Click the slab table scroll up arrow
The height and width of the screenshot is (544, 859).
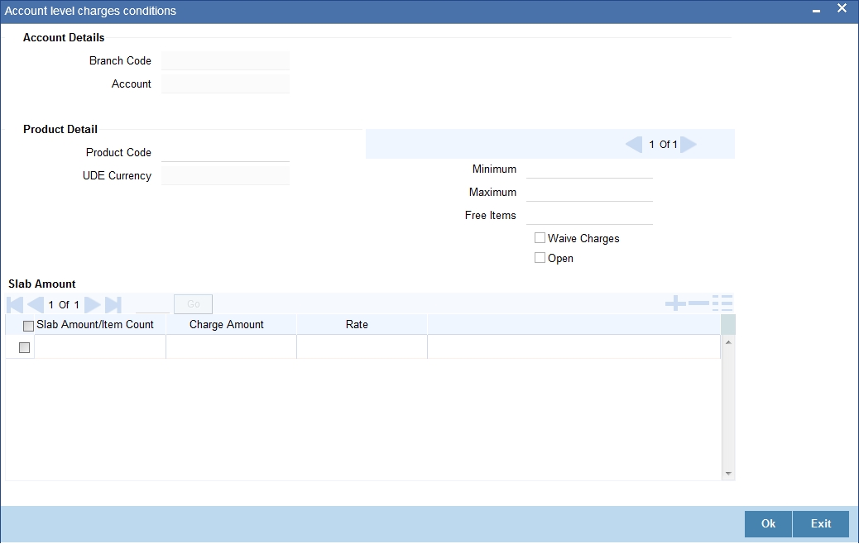point(728,342)
